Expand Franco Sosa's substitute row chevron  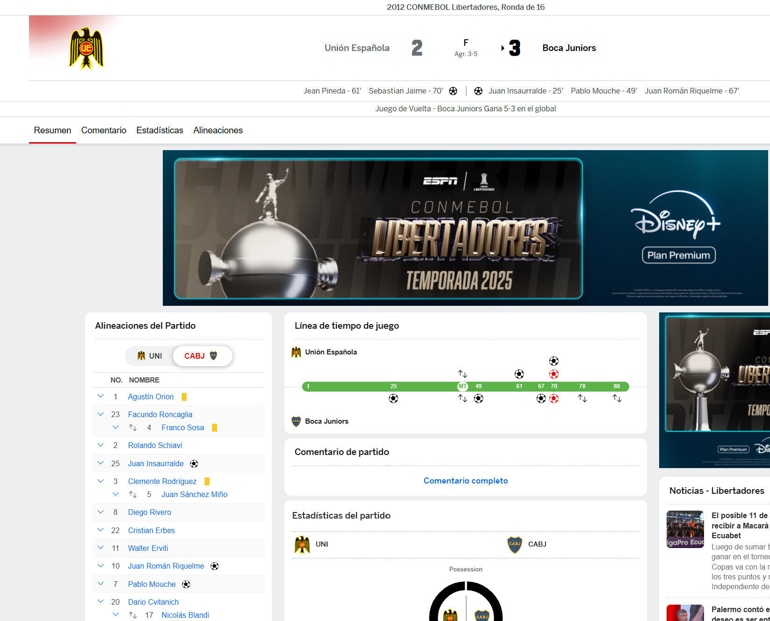point(116,427)
